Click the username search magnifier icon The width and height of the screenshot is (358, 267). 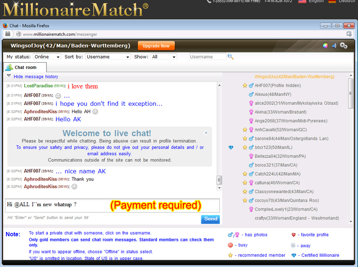[230, 56]
